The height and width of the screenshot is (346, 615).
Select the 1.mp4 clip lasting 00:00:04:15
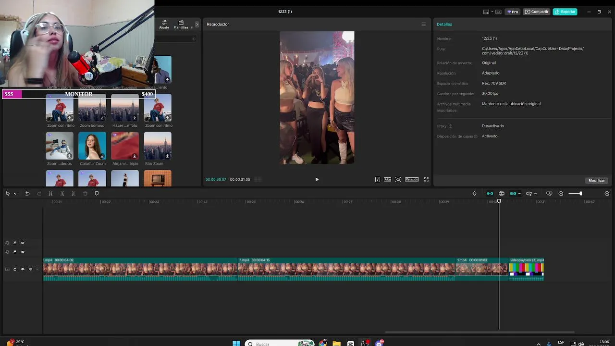point(346,269)
